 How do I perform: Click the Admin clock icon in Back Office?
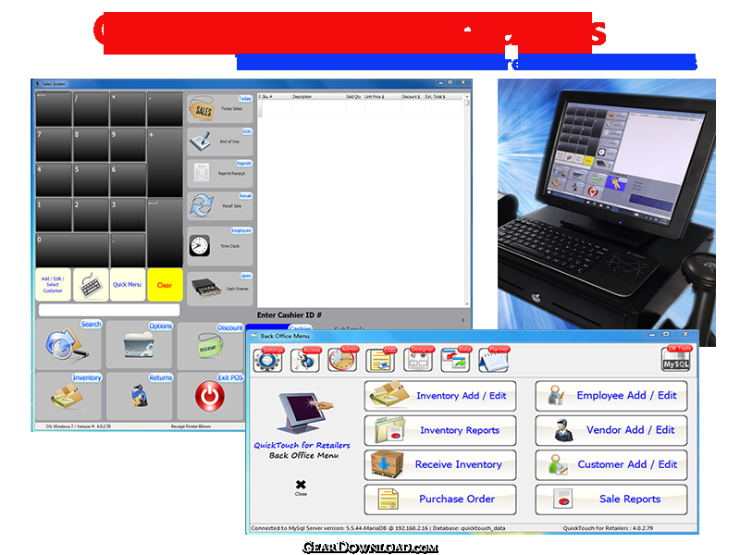343,360
